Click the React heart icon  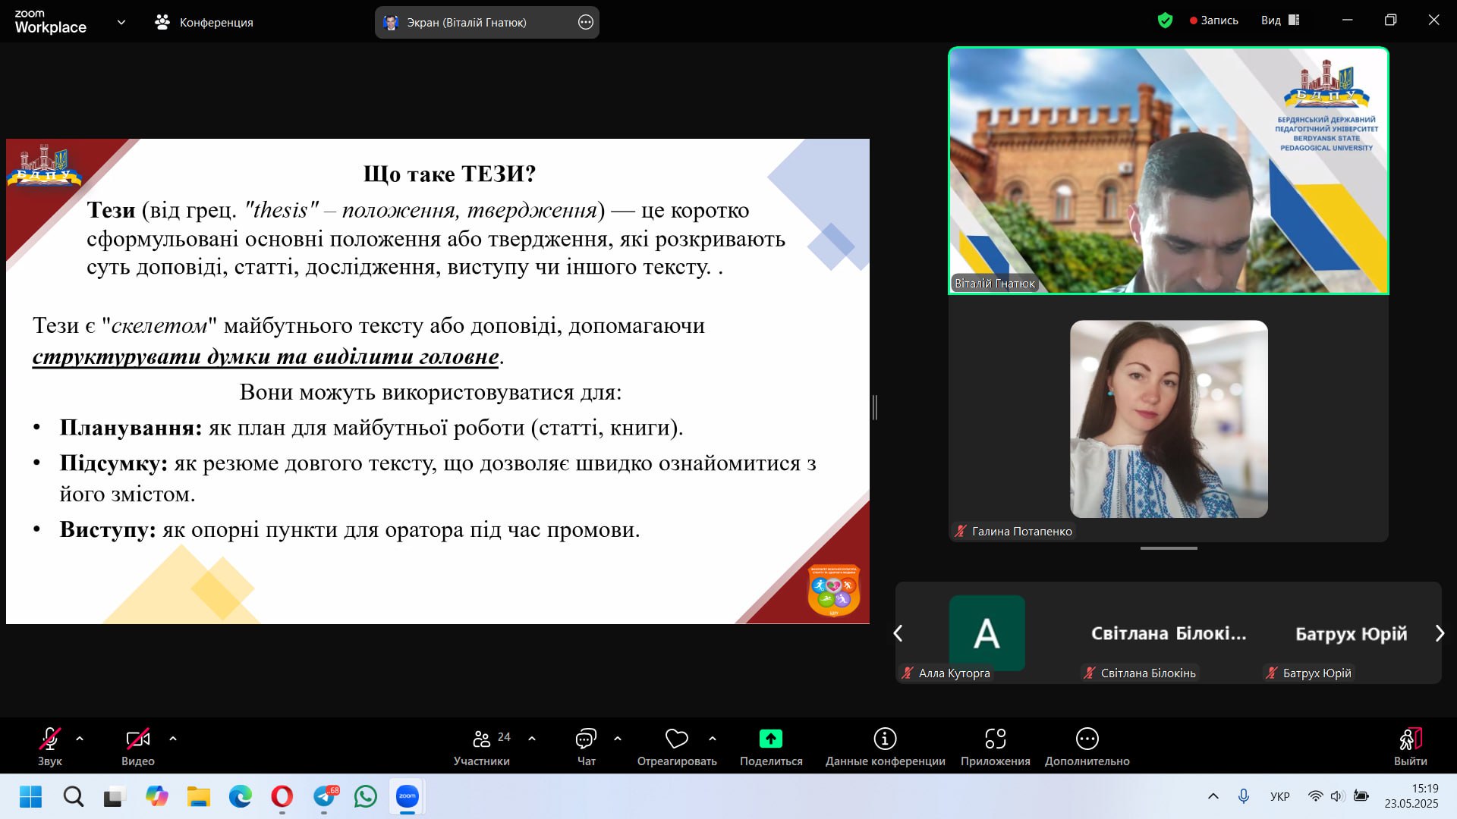click(x=676, y=739)
